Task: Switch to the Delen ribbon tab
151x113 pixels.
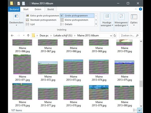Action: pos(38,9)
